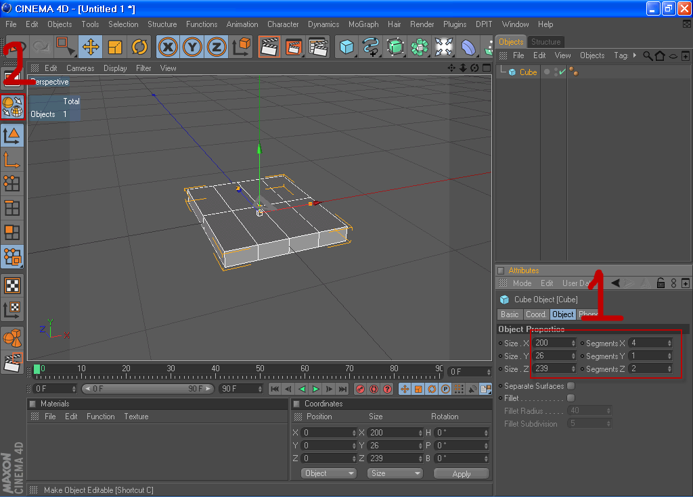
Task: Toggle the Attributes lock icon
Action: 661,283
